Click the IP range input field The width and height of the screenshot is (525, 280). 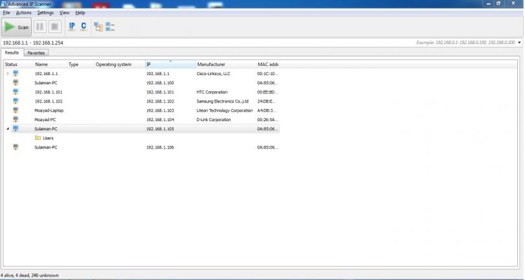pos(207,43)
